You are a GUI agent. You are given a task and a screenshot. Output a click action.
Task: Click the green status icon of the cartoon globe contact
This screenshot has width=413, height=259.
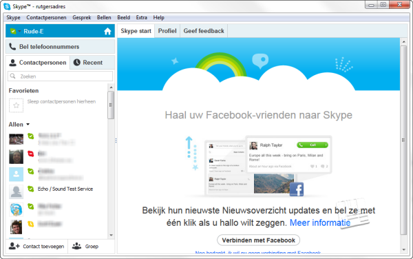click(x=31, y=207)
